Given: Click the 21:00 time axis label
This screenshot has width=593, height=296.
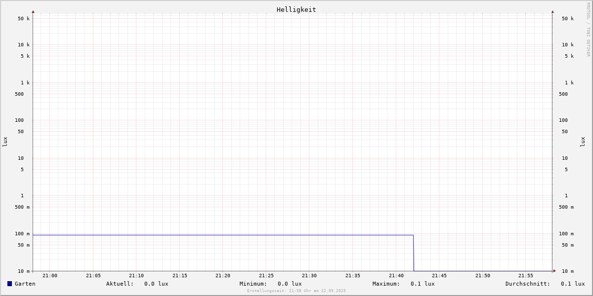Looking at the screenshot, I should [x=50, y=276].
